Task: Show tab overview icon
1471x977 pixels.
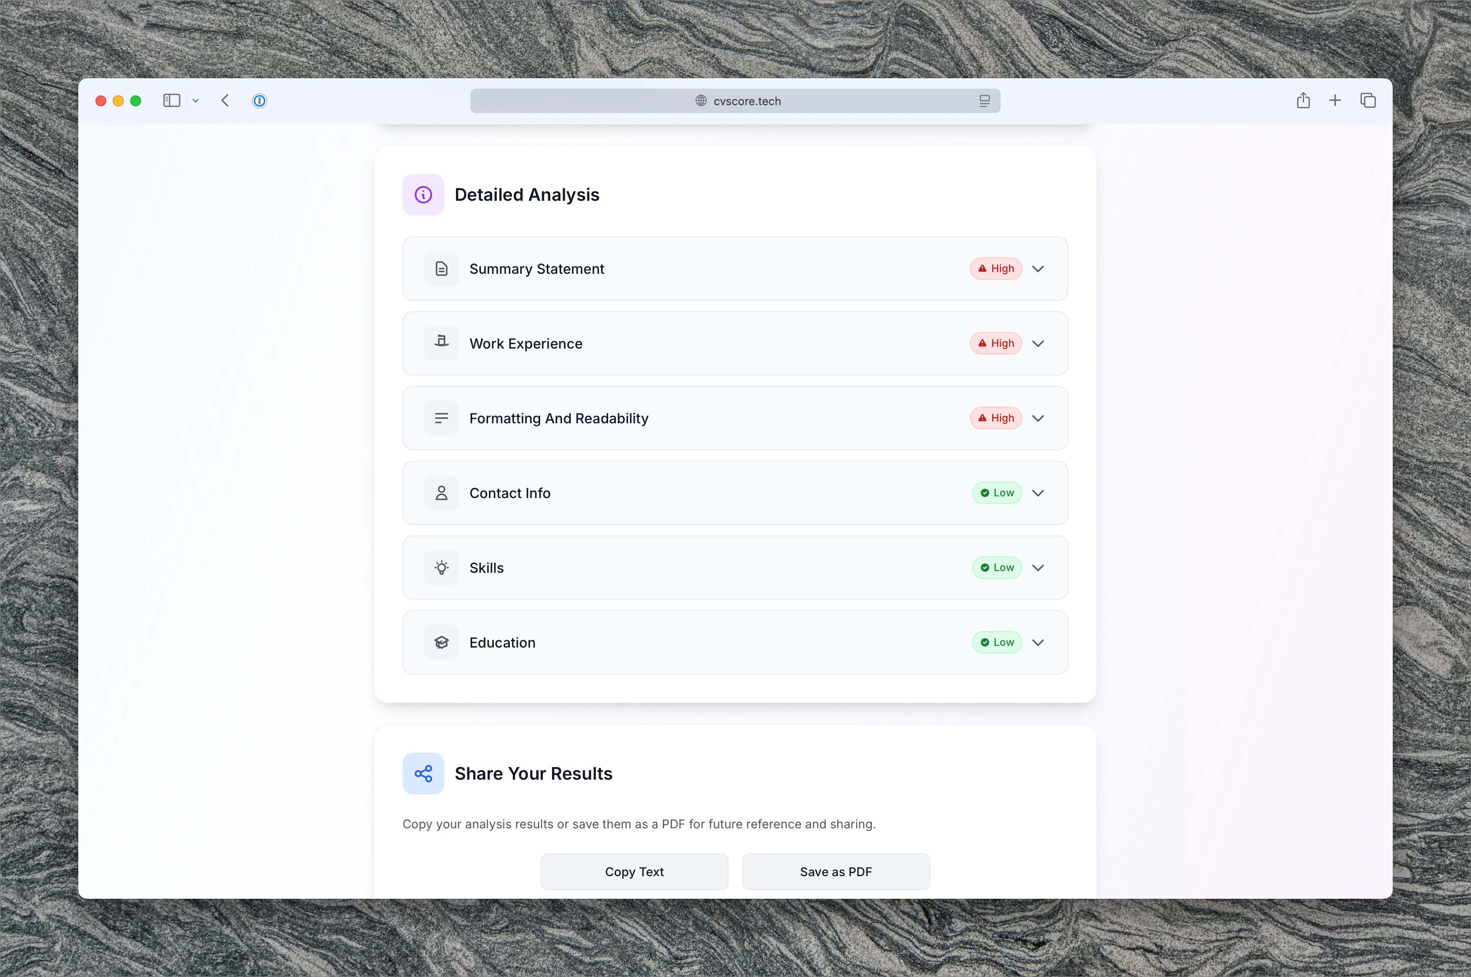Action: [x=1368, y=100]
